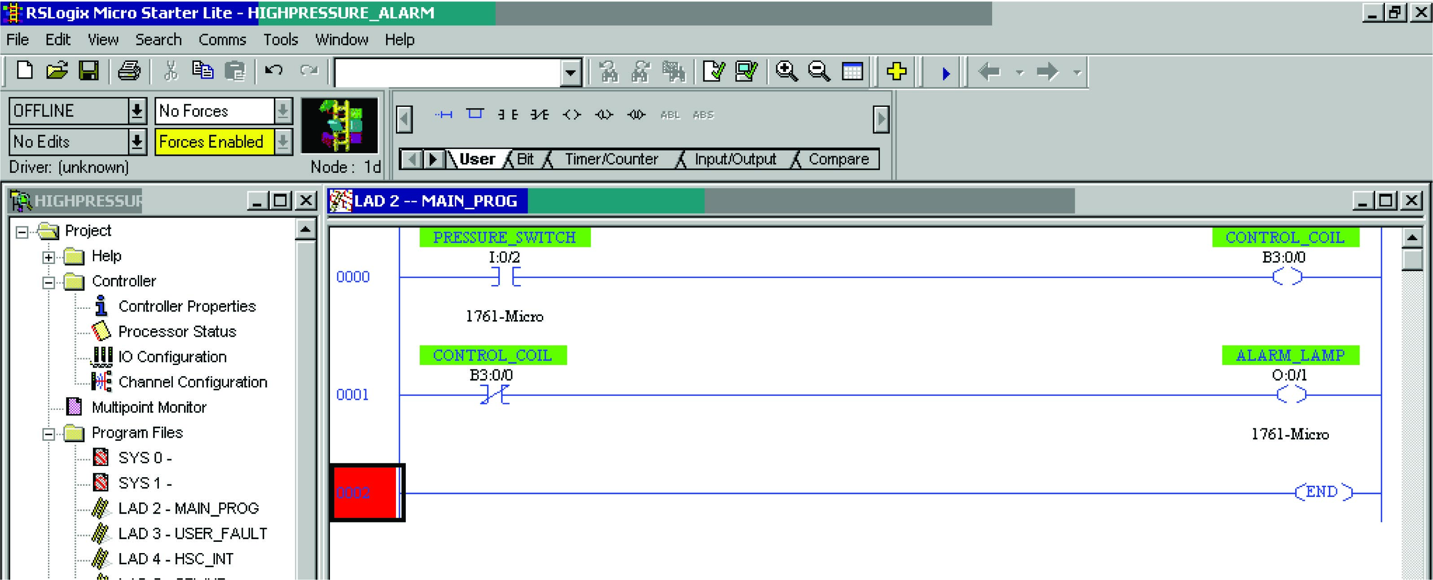
Task: Switch to the Timer/Counter instruction tab
Action: click(611, 160)
